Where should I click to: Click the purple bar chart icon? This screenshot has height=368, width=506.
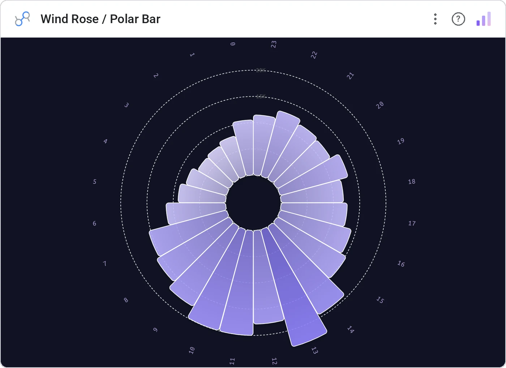[484, 19]
